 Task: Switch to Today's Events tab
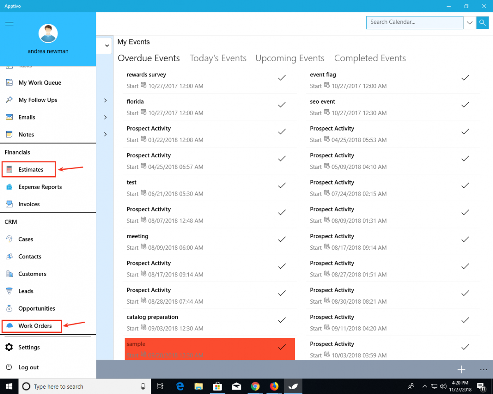(218, 58)
